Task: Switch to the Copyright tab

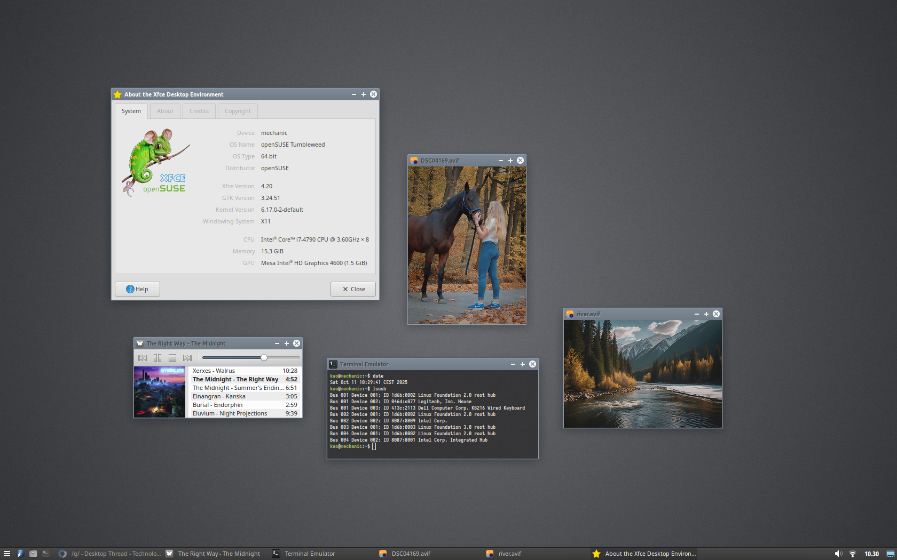Action: click(238, 111)
